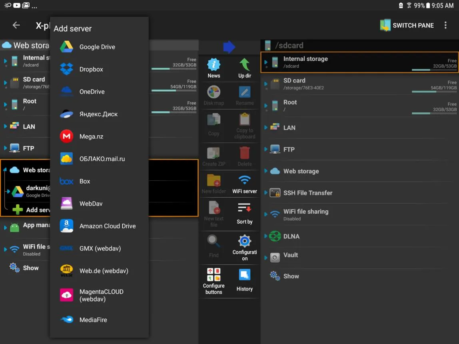
Task: Select Google Drive in Add server list
Action: (x=99, y=47)
